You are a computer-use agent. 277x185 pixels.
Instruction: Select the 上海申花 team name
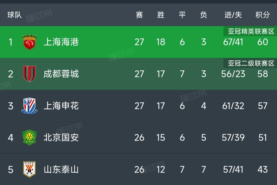pos(61,106)
